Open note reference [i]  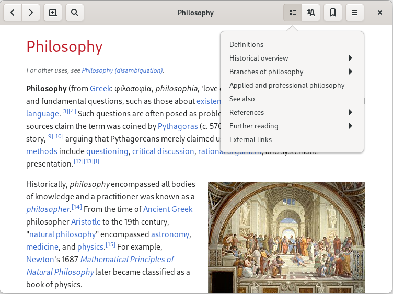pos(96,161)
